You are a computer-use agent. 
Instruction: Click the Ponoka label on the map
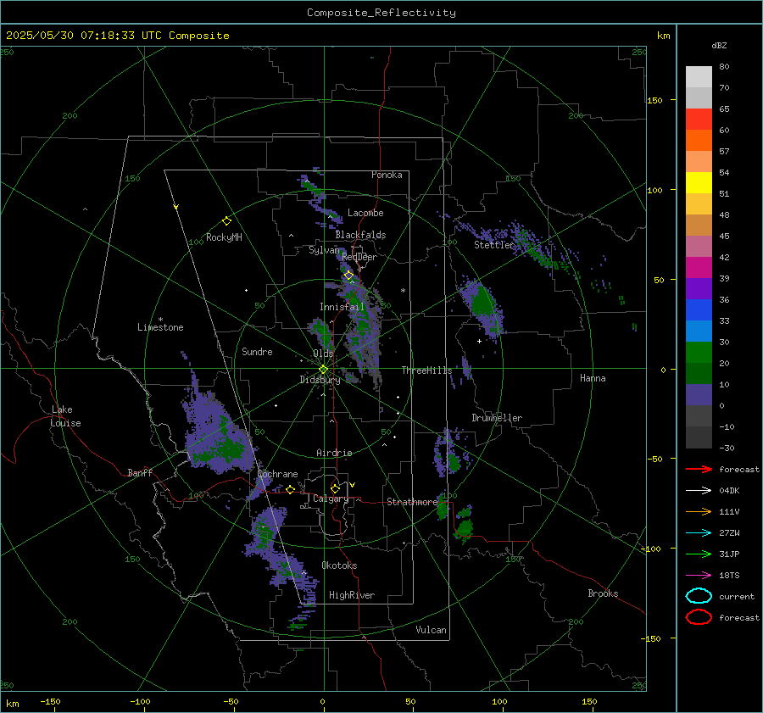pos(387,175)
